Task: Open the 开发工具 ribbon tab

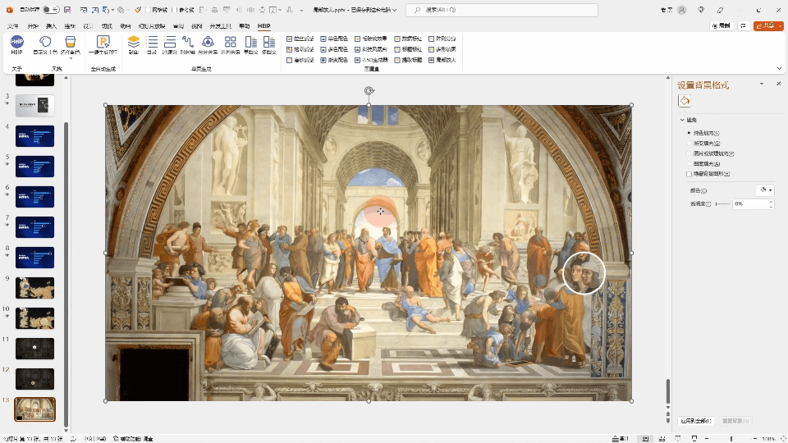Action: (220, 26)
